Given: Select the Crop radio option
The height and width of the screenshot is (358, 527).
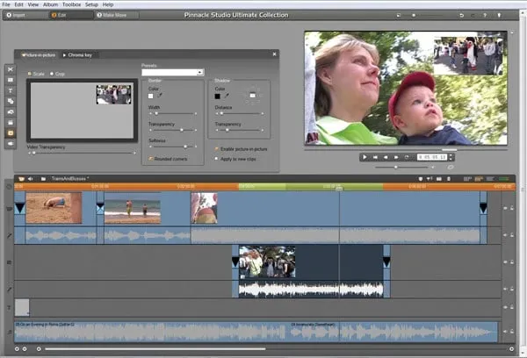Looking at the screenshot, I should click(51, 74).
